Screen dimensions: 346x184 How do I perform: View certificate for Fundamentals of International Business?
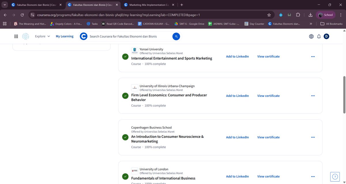pyautogui.click(x=268, y=177)
